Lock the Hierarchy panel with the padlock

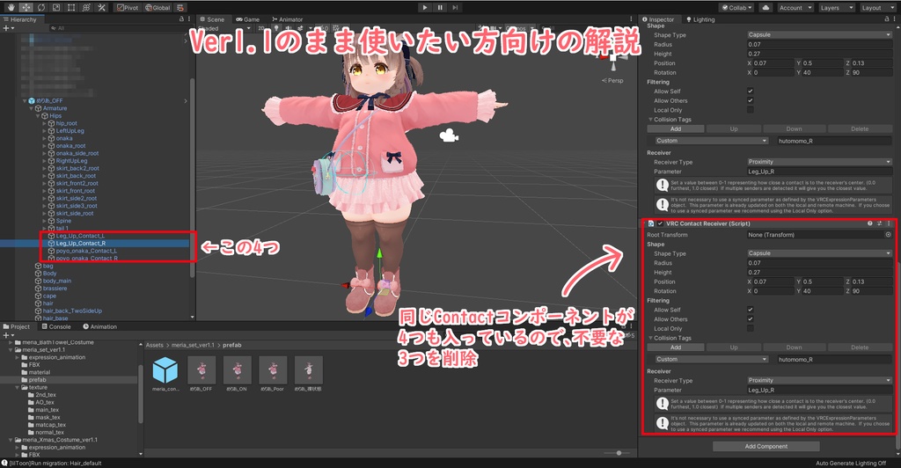pos(181,19)
